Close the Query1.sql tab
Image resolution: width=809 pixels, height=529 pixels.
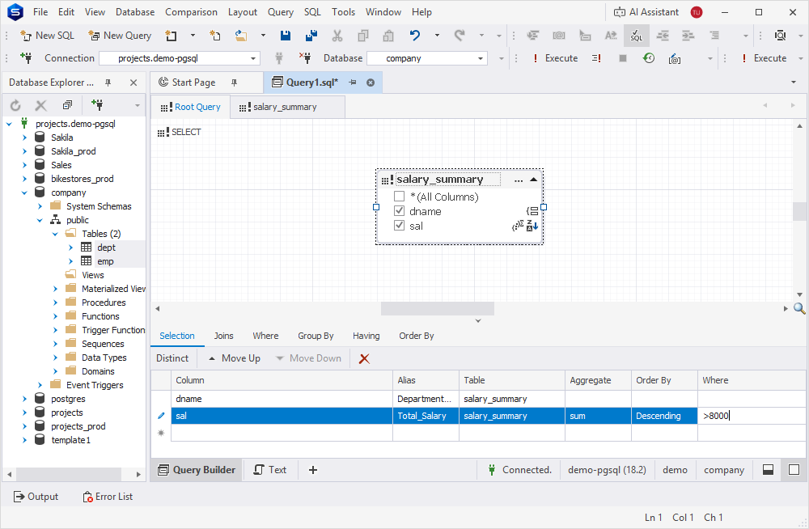point(371,83)
